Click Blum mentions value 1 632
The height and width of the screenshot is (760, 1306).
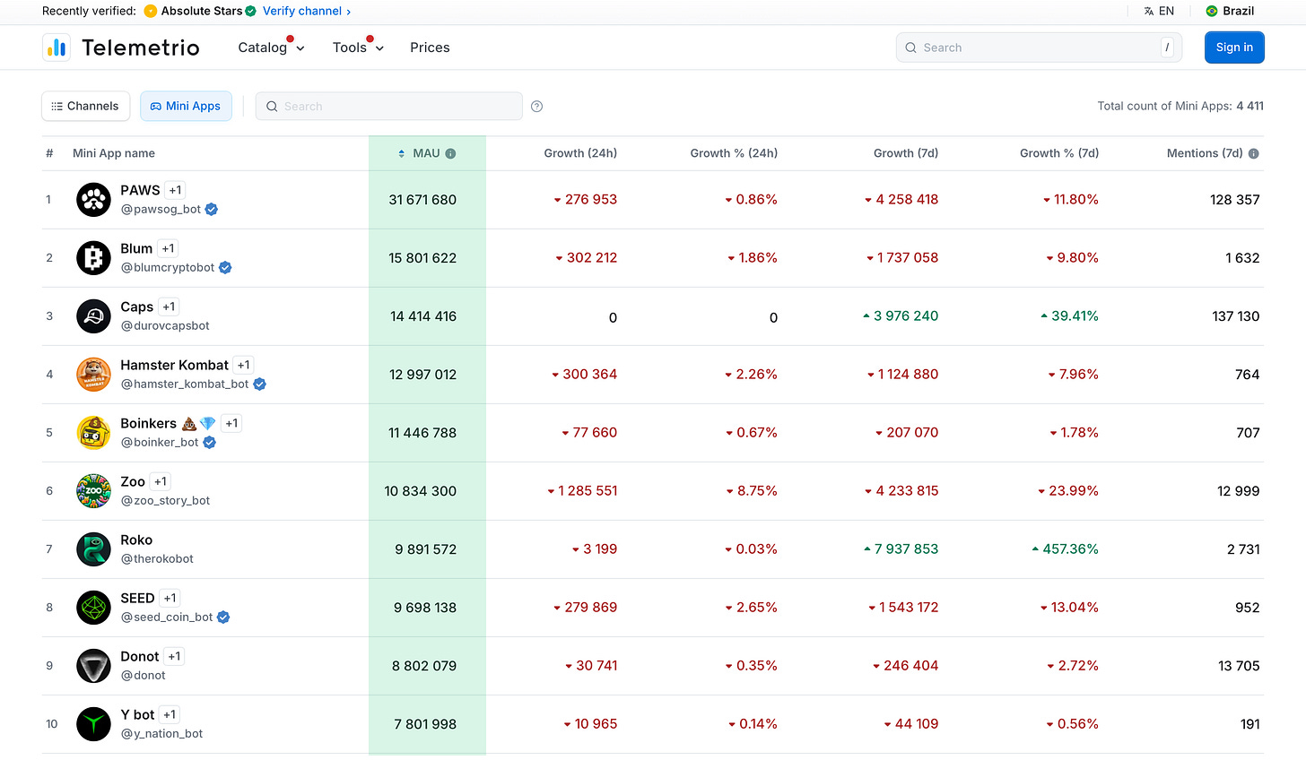pyautogui.click(x=1242, y=258)
